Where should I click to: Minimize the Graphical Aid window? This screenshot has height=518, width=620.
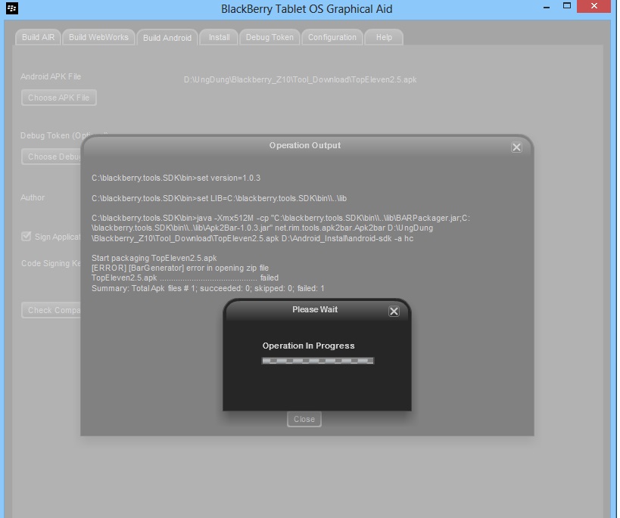tap(547, 7)
